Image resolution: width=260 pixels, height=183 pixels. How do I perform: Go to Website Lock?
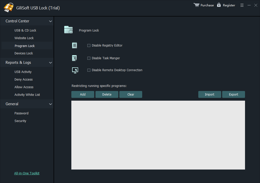(x=24, y=38)
